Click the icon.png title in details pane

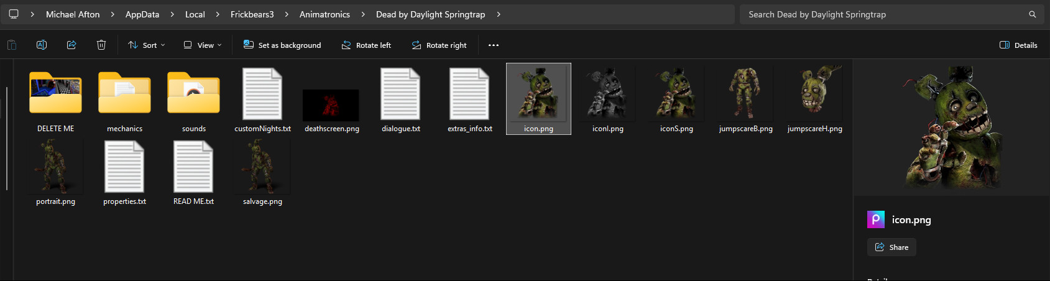tap(911, 219)
